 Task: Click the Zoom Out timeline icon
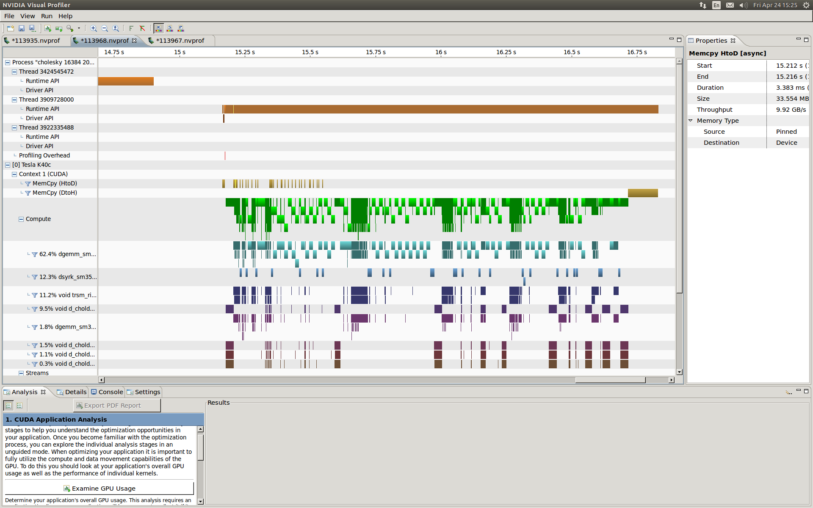[105, 28]
